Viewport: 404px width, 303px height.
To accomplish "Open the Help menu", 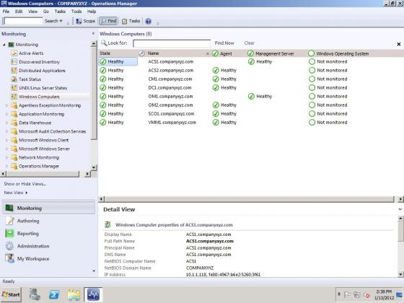I will (92, 12).
